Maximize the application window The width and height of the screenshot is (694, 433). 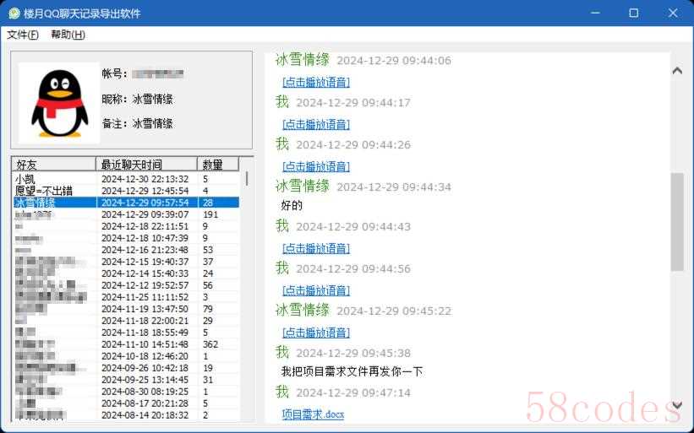click(x=634, y=13)
